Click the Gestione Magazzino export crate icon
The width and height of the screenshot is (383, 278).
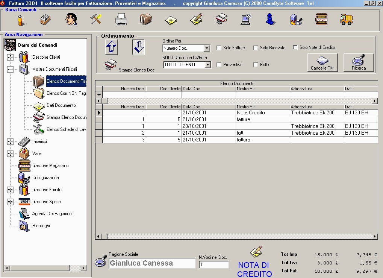[24, 166]
